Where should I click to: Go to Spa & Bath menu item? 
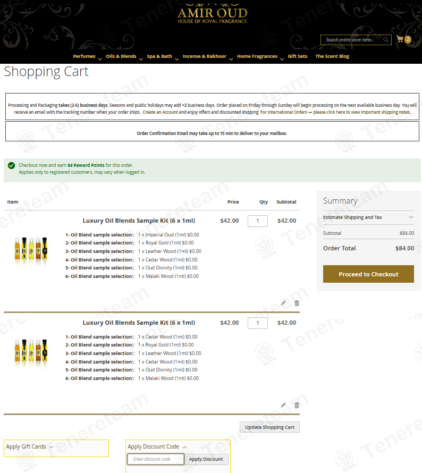pos(159,56)
